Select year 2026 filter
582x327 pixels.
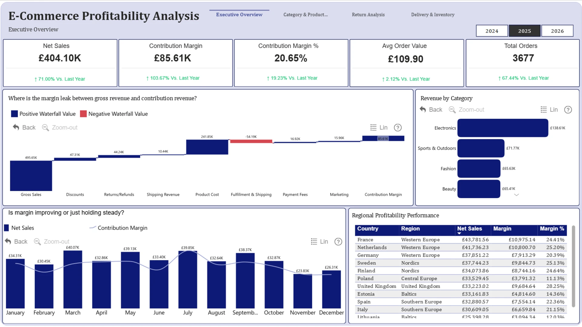[557, 31]
